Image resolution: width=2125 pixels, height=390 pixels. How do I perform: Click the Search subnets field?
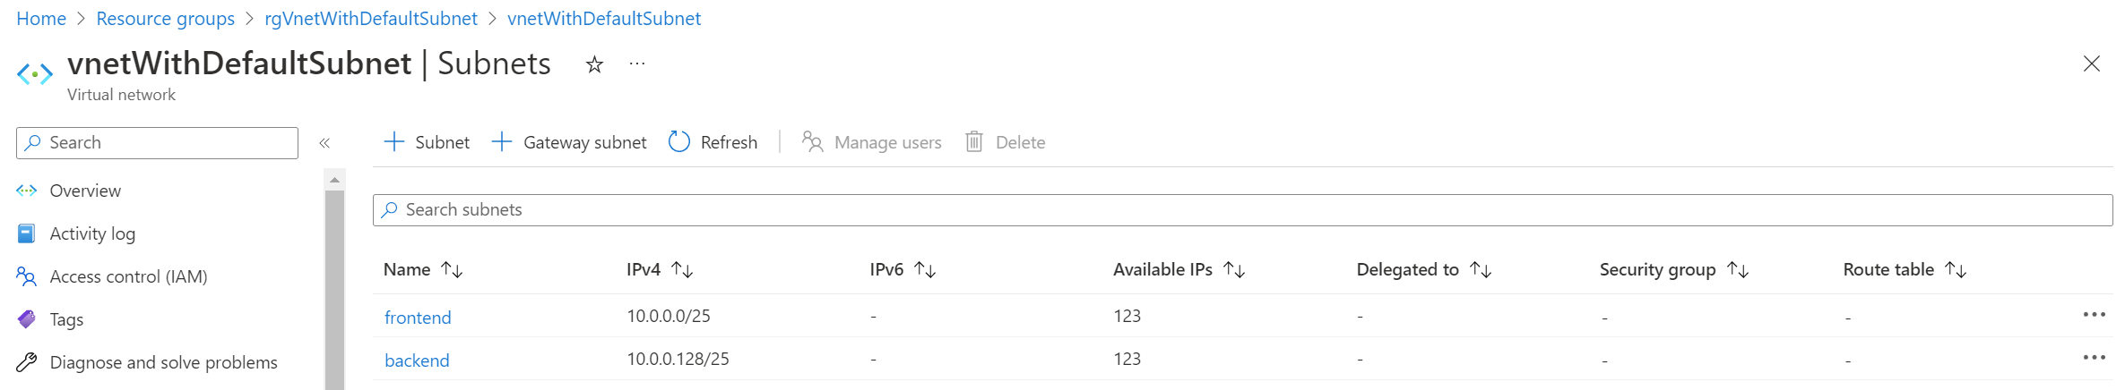click(1242, 210)
